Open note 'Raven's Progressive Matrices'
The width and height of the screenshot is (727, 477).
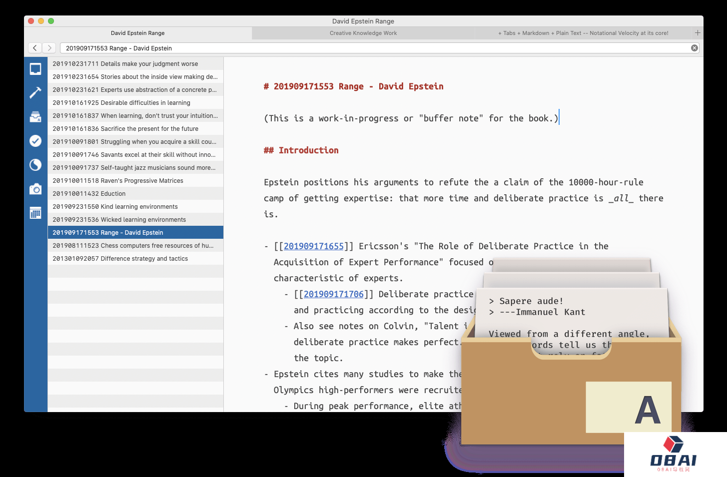135,181
